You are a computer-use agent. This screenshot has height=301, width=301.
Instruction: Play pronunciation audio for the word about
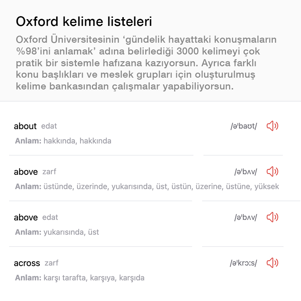[272, 126]
